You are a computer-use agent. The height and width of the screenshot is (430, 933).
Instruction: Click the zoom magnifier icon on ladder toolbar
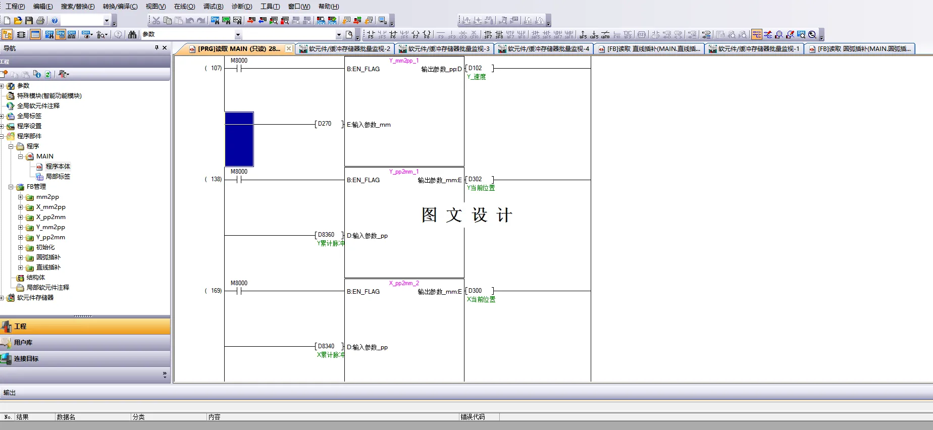812,34
